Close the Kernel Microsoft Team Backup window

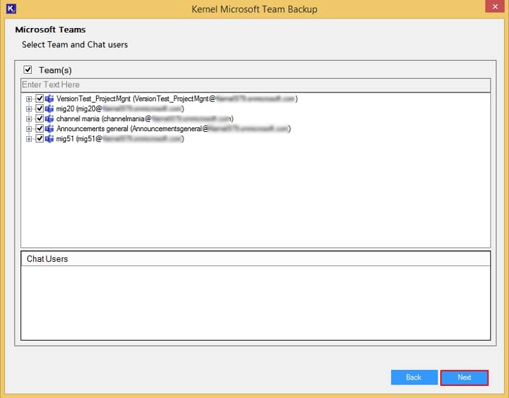495,6
